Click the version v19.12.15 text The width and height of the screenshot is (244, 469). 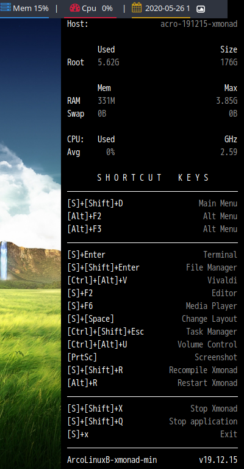click(218, 460)
